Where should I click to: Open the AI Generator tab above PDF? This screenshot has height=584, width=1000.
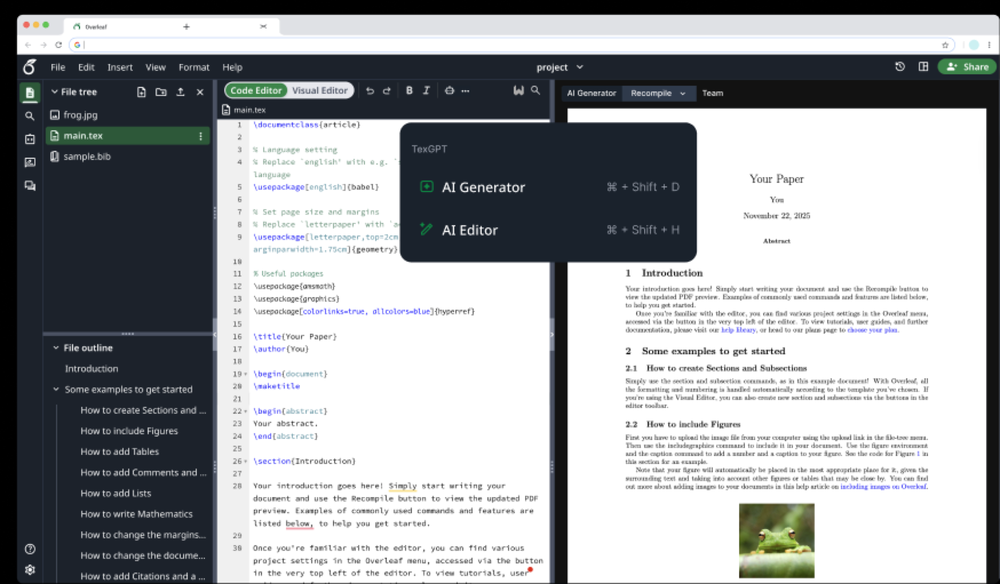click(592, 93)
